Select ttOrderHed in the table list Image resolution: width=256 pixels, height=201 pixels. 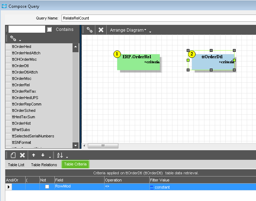click(x=21, y=47)
